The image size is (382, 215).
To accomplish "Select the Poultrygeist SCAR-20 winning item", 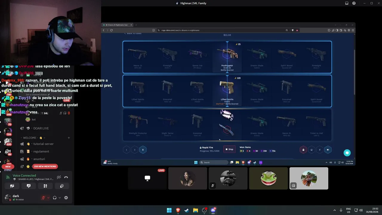I will coord(227,57).
